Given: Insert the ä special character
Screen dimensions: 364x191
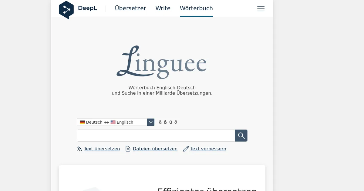Looking at the screenshot, I should tap(160, 122).
